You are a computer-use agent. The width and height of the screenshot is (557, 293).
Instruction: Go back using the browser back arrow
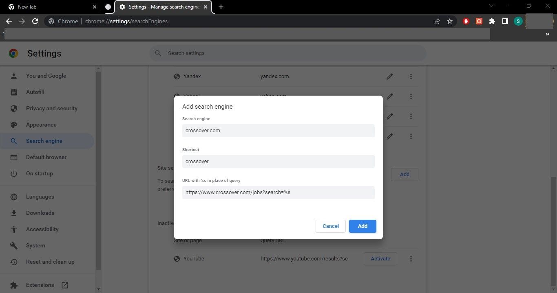(9, 21)
